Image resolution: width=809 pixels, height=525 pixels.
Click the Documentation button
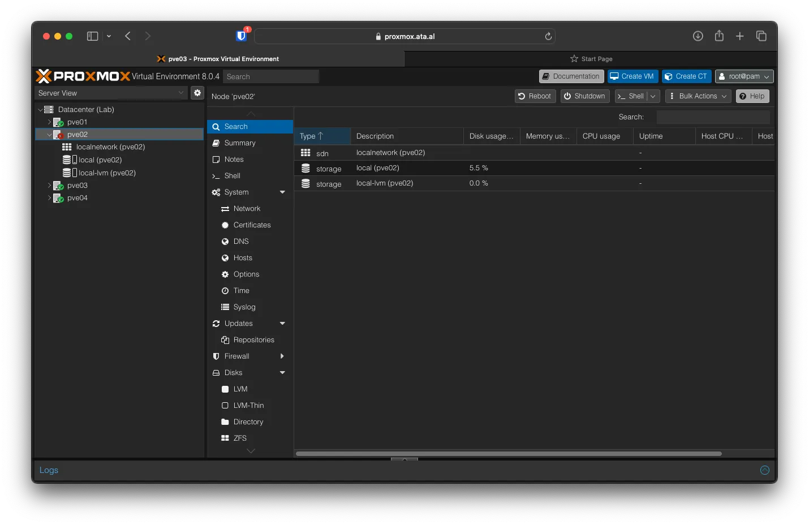pos(571,76)
